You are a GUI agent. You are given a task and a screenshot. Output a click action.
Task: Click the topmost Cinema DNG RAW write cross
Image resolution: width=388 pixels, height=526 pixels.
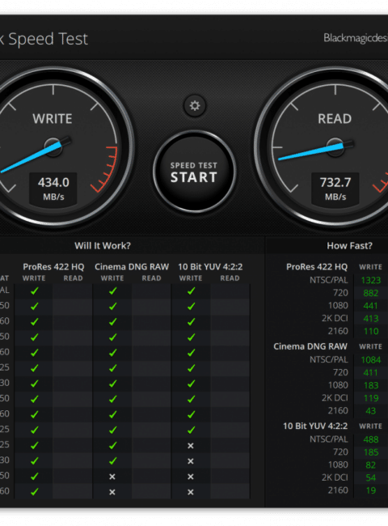[x=112, y=477]
